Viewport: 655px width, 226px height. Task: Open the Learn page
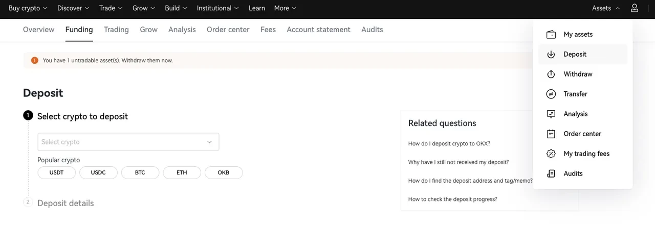257,8
